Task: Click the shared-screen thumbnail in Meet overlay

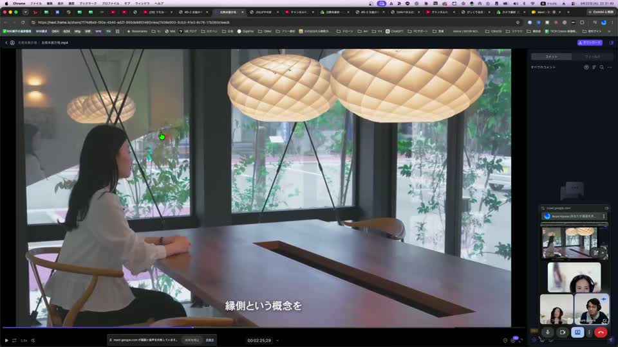Action: [x=574, y=242]
